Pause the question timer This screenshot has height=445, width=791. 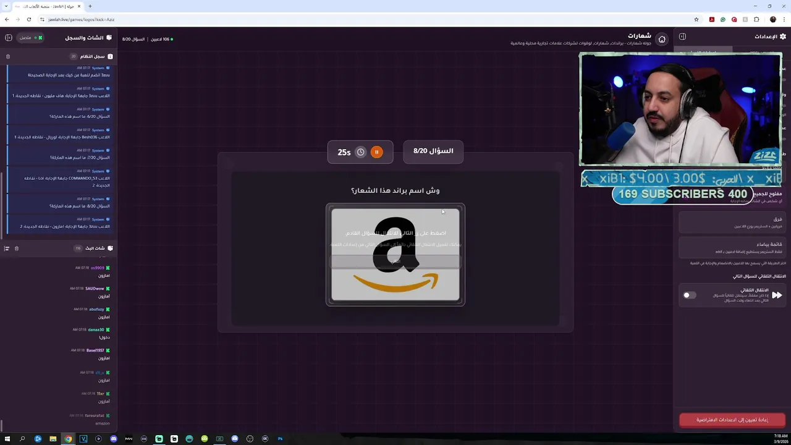[x=376, y=152]
